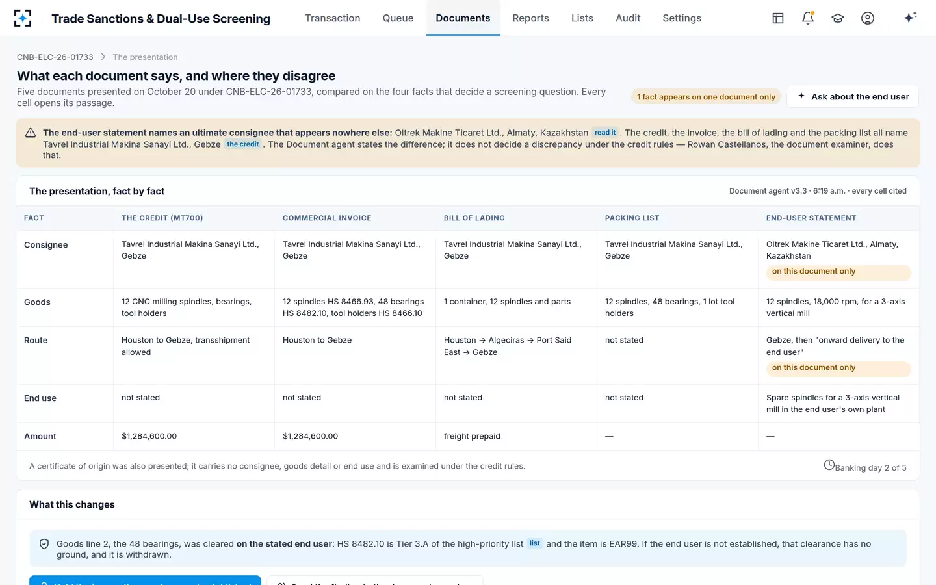Launch the sparkle AI assistant icon
Viewport: 936px width, 585px height.
[910, 18]
